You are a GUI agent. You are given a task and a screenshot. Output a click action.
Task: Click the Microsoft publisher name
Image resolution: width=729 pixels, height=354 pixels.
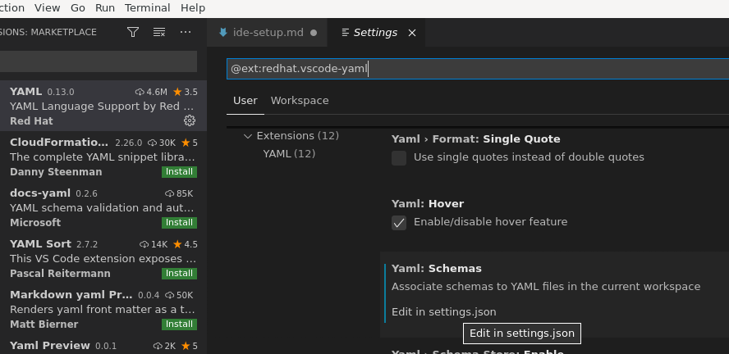tap(35, 223)
